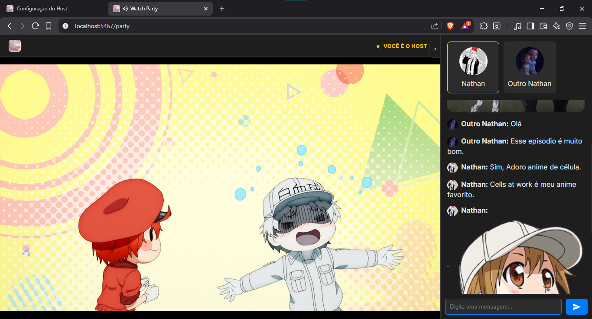This screenshot has height=319, width=592.
Task: Mute audio on the Watch Party tab
Action: [125, 9]
